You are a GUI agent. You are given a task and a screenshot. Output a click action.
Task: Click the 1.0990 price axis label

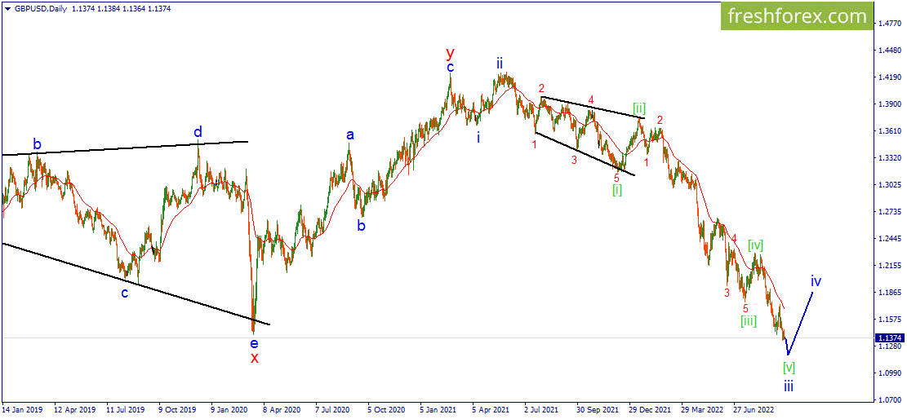(890, 373)
